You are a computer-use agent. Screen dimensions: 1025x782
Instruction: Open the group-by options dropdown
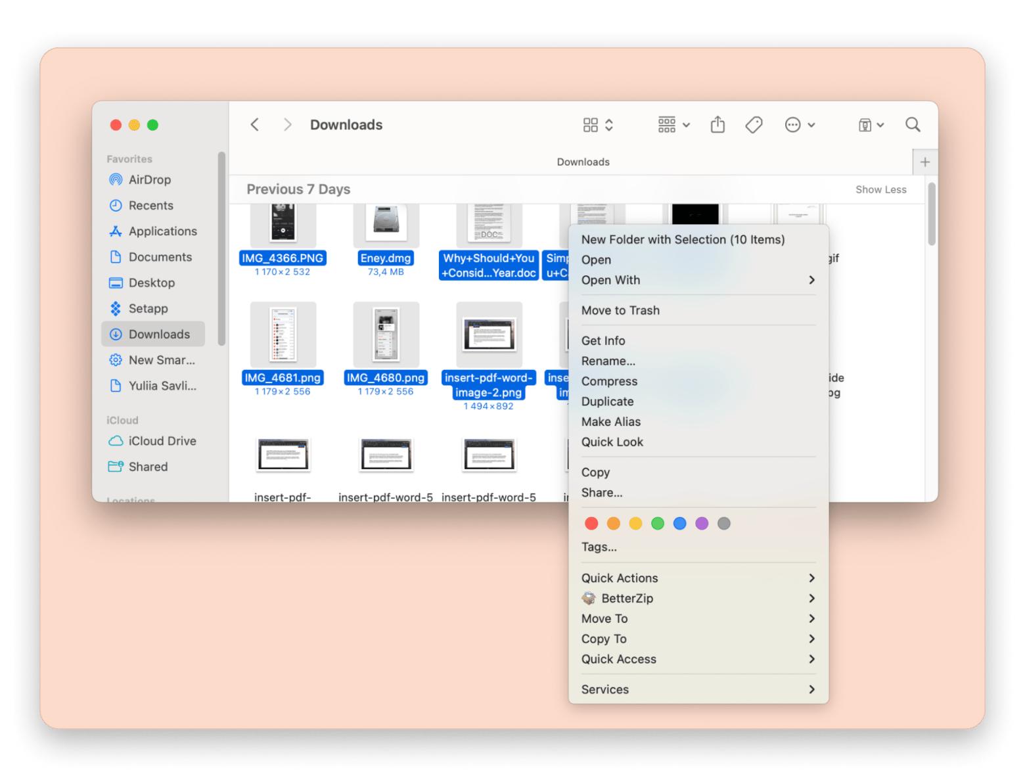coord(673,125)
